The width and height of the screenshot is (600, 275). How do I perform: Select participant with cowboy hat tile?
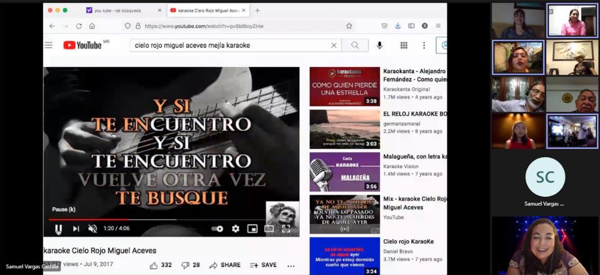click(x=572, y=57)
